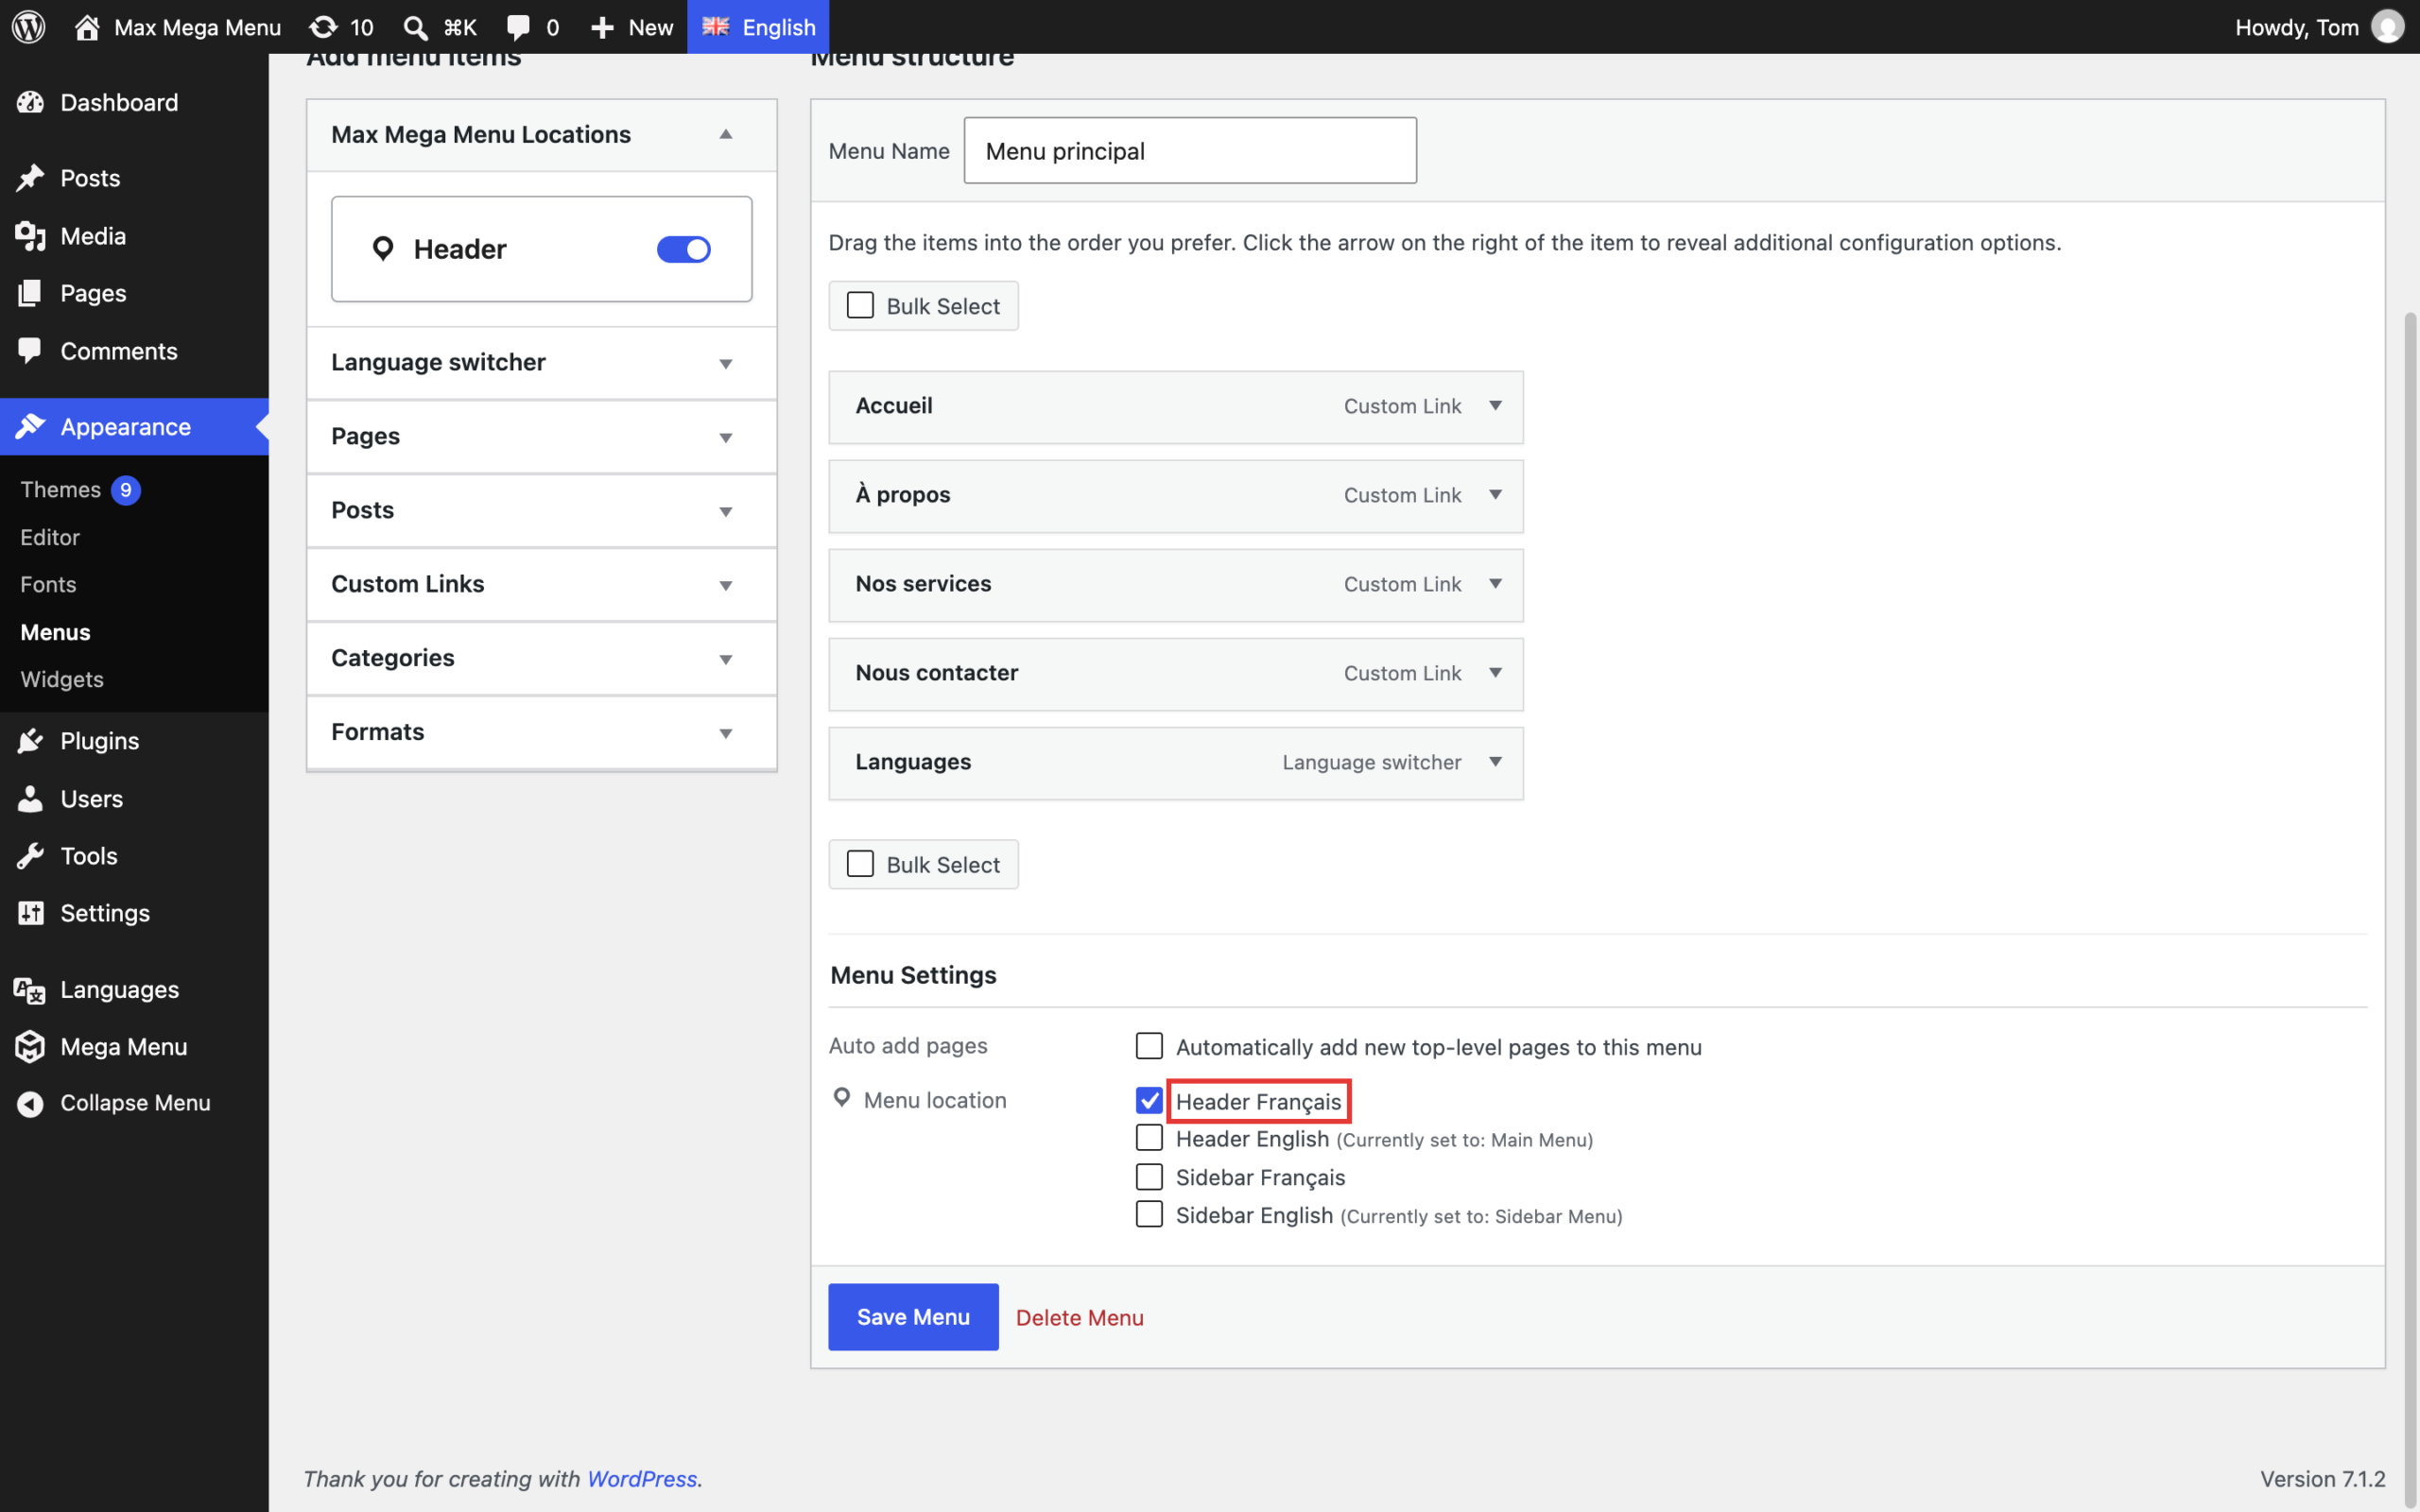
Task: Check the Sidebar English location checkbox
Action: 1149,1214
